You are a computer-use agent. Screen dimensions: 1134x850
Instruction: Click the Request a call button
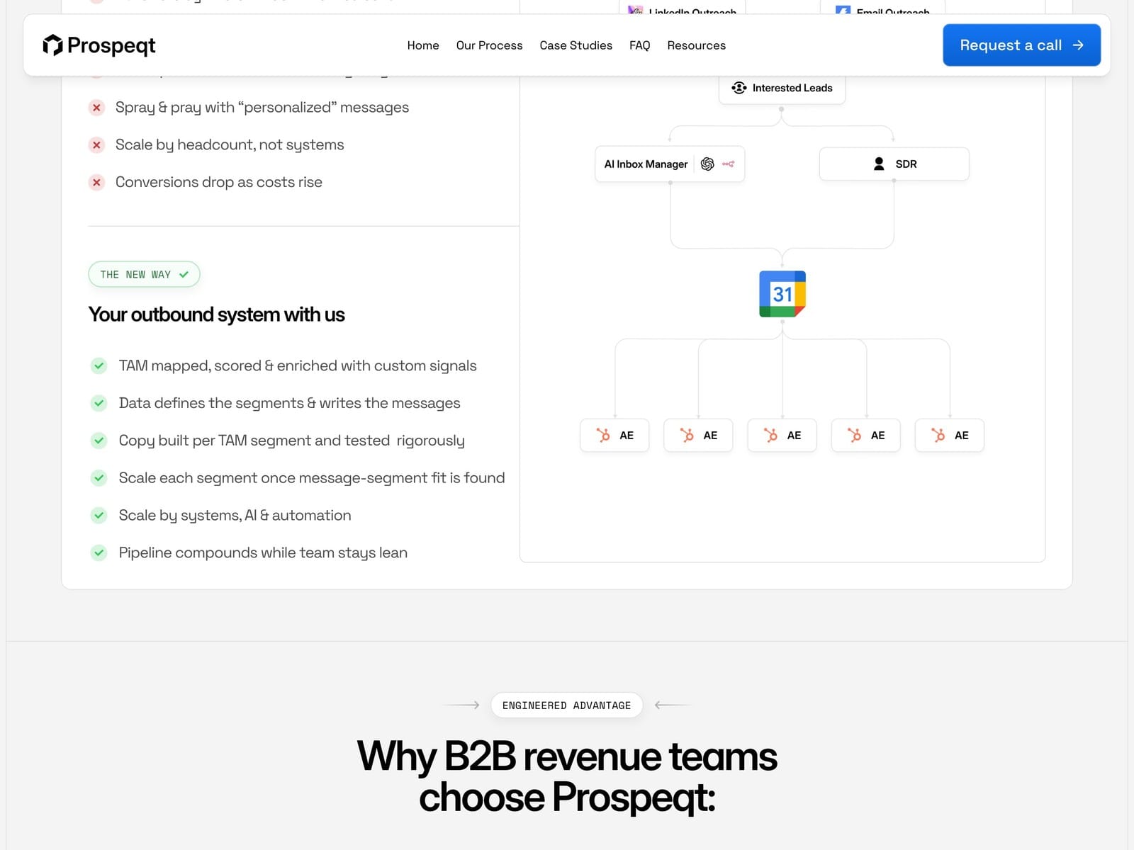tap(1021, 45)
